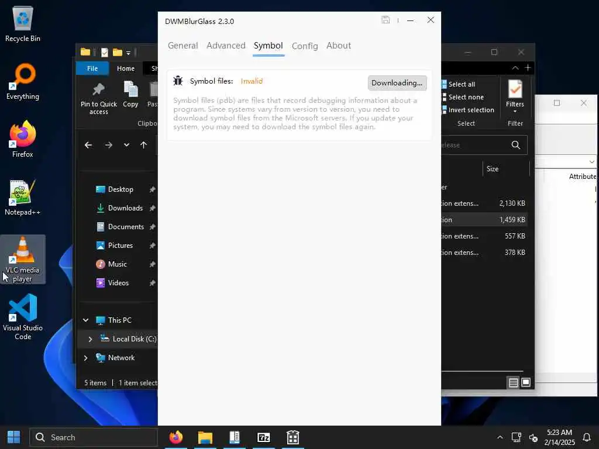The image size is (599, 449).
Task: Click the save icon in DWMBlurGlass title bar
Action: click(385, 20)
